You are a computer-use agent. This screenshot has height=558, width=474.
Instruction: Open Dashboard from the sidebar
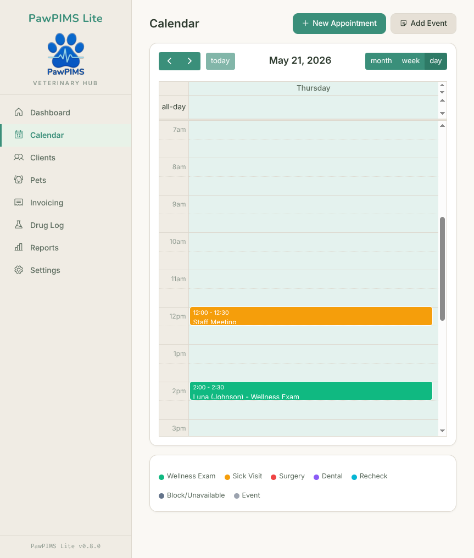click(x=66, y=113)
